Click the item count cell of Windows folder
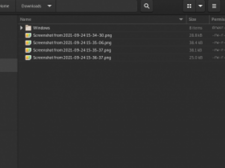Image resolution: width=225 pixels, height=168 pixels. pos(195,28)
